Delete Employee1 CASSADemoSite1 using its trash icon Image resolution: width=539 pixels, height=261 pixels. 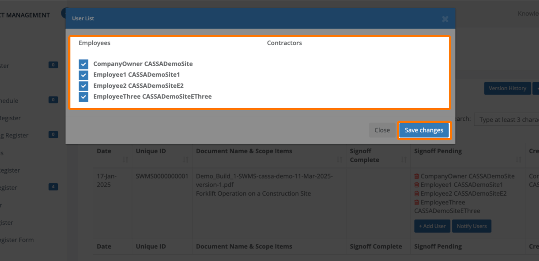417,185
